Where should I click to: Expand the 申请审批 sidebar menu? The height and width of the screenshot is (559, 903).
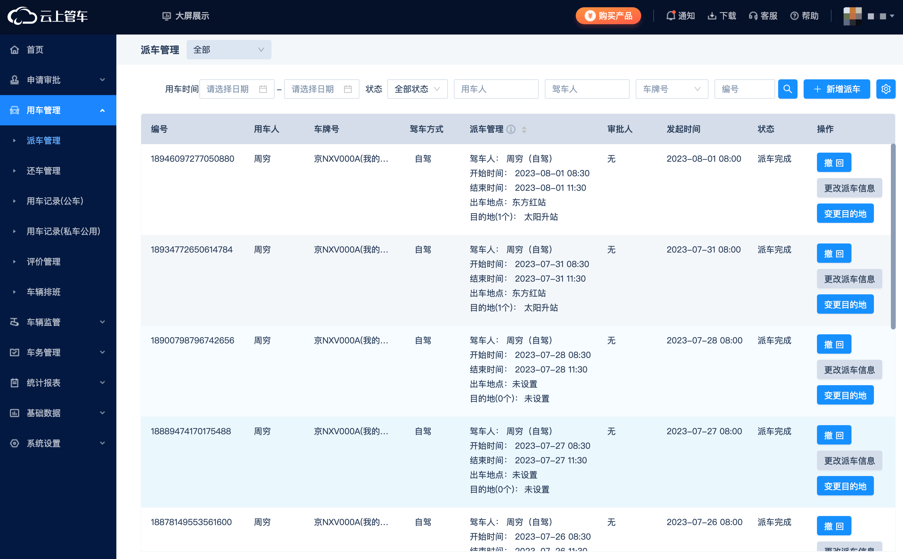[58, 80]
